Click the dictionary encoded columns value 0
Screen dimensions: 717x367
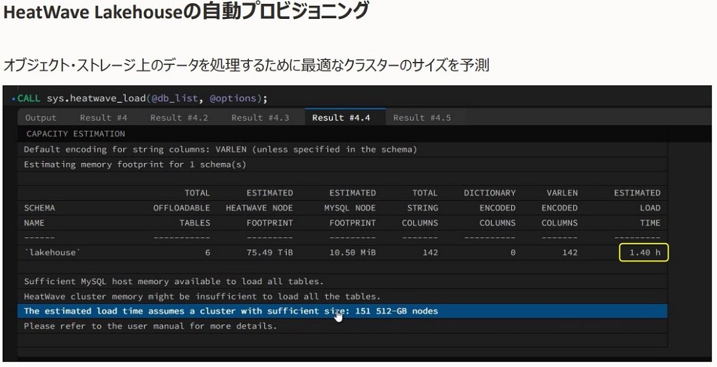(x=512, y=252)
